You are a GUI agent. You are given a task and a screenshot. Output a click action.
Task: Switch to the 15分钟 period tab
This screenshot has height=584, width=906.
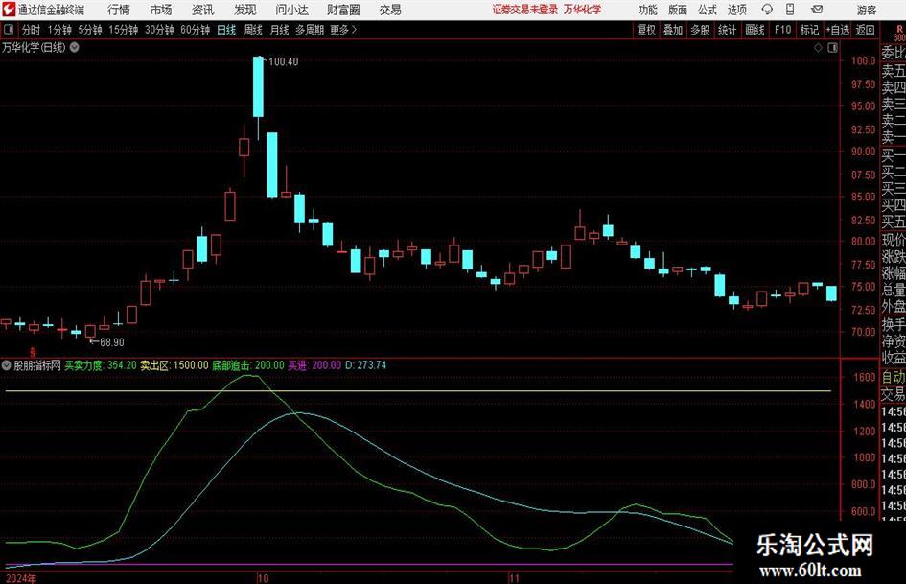coord(124,30)
